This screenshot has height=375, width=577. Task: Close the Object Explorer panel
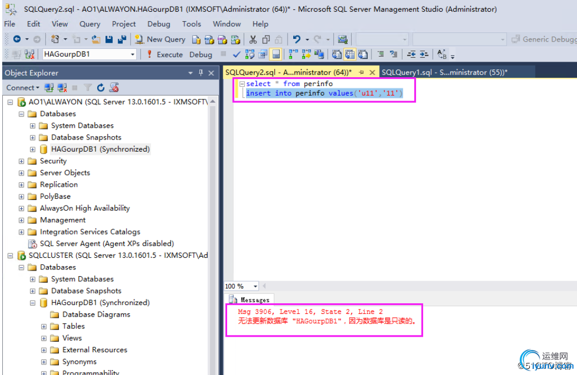[211, 73]
